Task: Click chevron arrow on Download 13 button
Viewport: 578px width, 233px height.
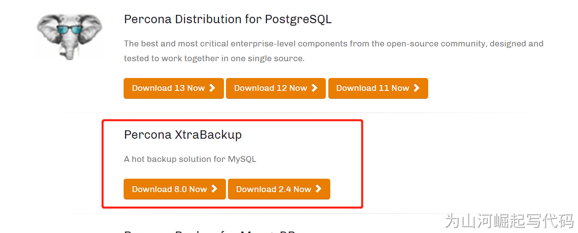Action: (x=212, y=88)
